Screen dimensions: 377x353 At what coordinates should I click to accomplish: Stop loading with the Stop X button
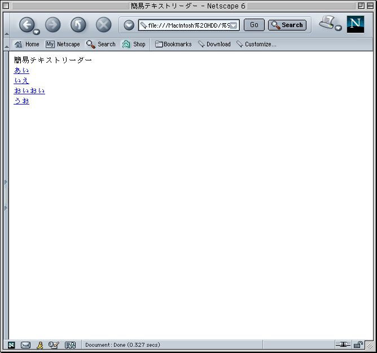[104, 24]
